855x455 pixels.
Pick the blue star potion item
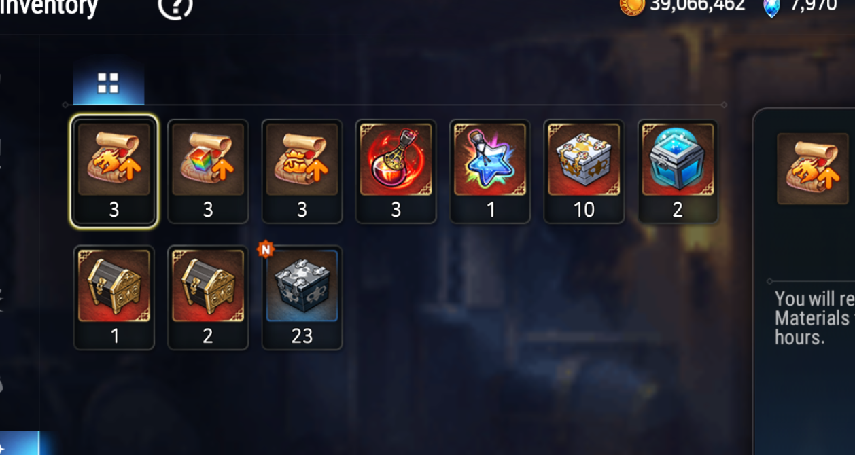pyautogui.click(x=489, y=171)
